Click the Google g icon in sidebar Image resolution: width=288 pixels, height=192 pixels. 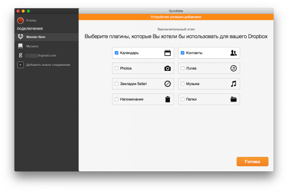pyautogui.click(x=20, y=55)
